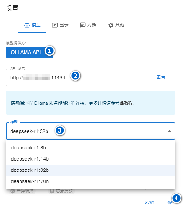
Task: Choose deepseek-r1:8b from the list
Action: tap(91, 148)
